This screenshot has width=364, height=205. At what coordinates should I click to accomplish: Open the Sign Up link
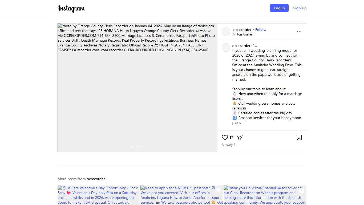point(300,8)
